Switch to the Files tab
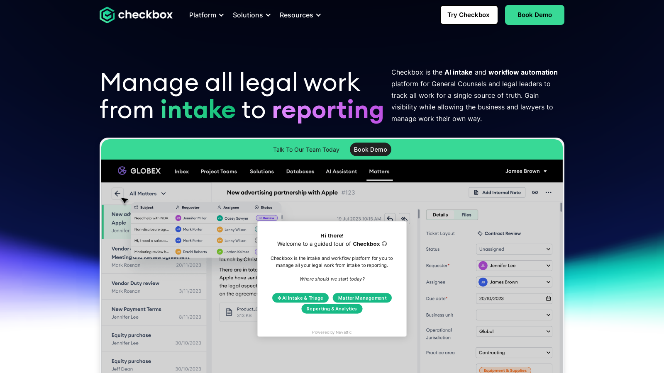 pos(466,215)
